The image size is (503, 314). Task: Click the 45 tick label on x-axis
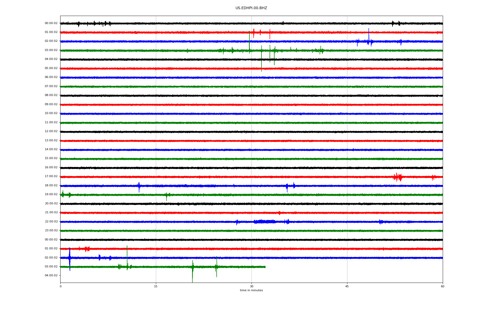tap(347, 286)
